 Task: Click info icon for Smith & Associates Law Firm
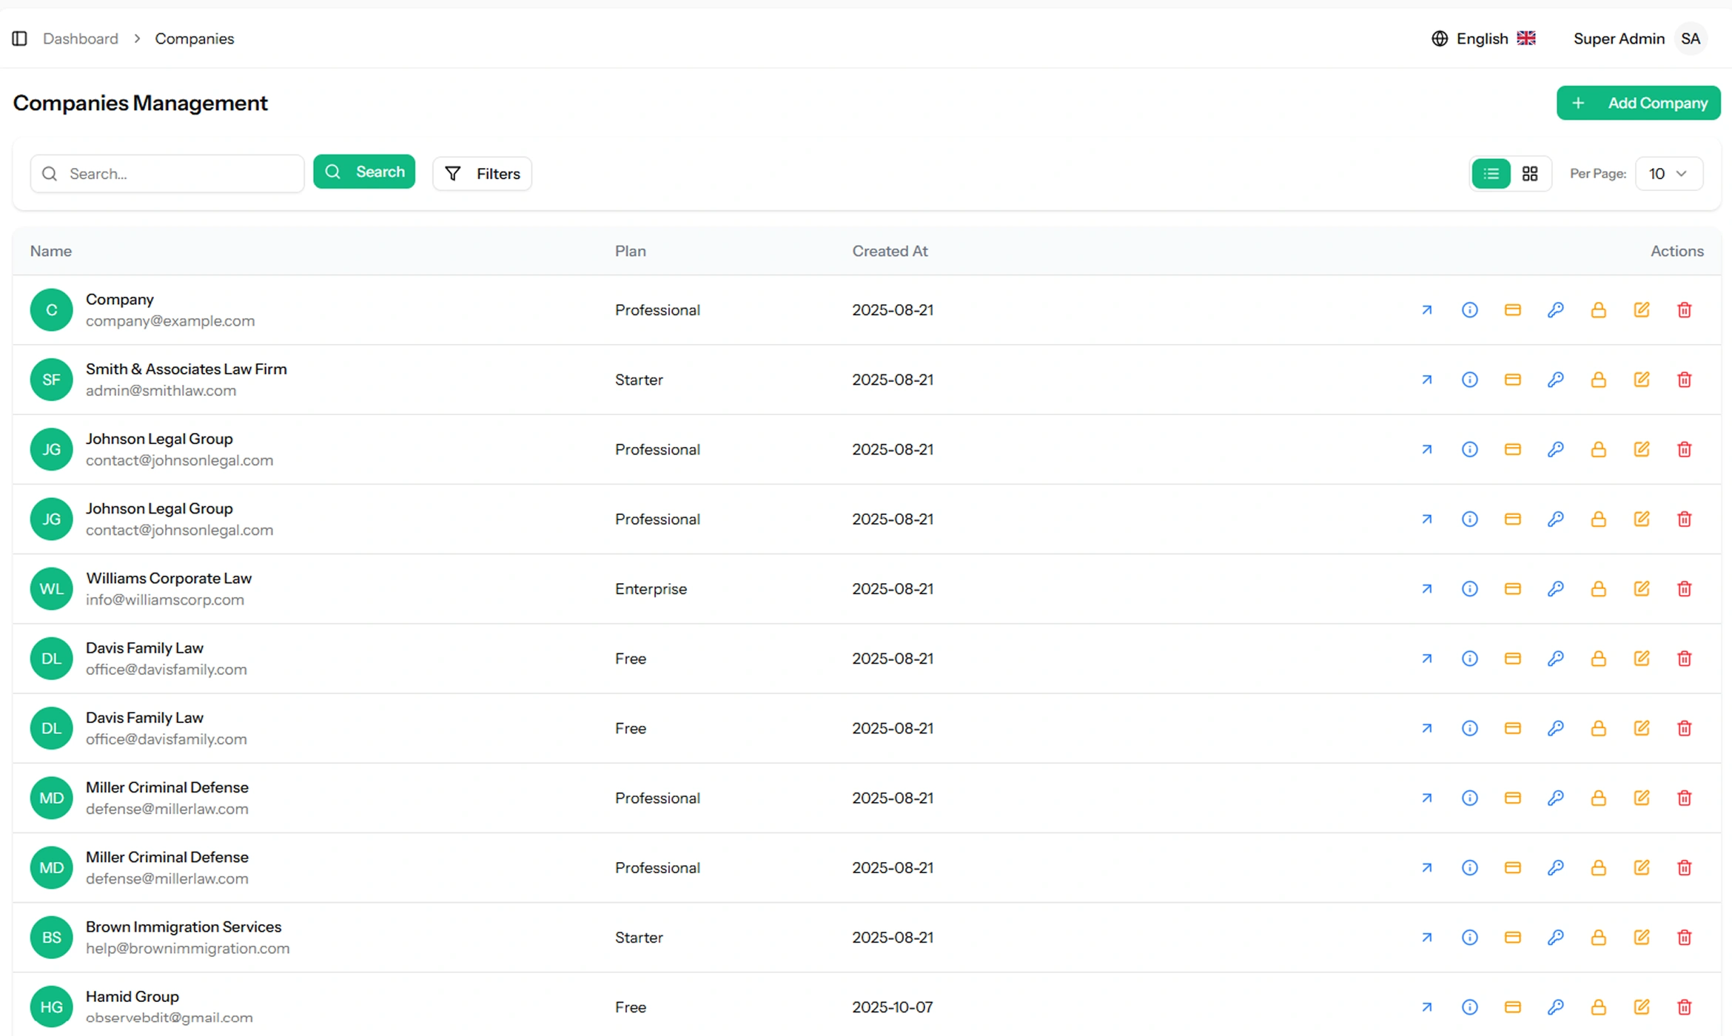pyautogui.click(x=1470, y=380)
